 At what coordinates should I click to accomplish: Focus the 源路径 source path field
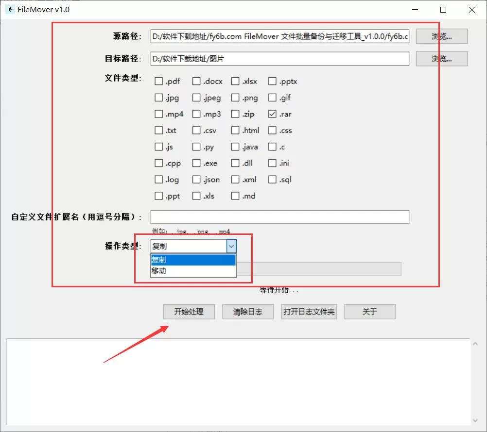coord(280,36)
